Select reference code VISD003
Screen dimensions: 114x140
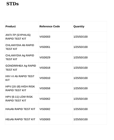coord(45,37)
